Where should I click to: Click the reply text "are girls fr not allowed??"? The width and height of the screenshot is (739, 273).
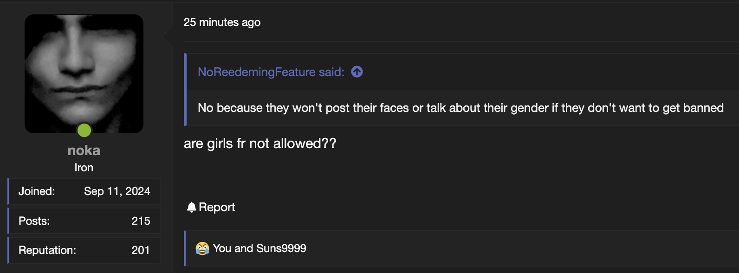click(260, 143)
